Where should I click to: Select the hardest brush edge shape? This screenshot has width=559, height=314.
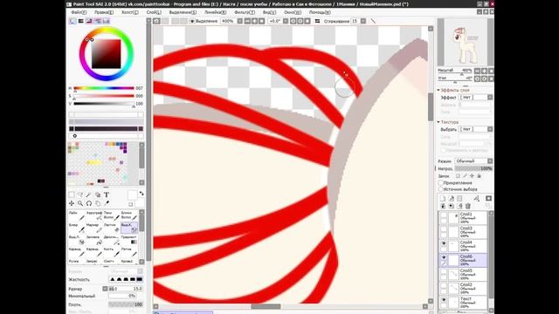[x=140, y=279]
